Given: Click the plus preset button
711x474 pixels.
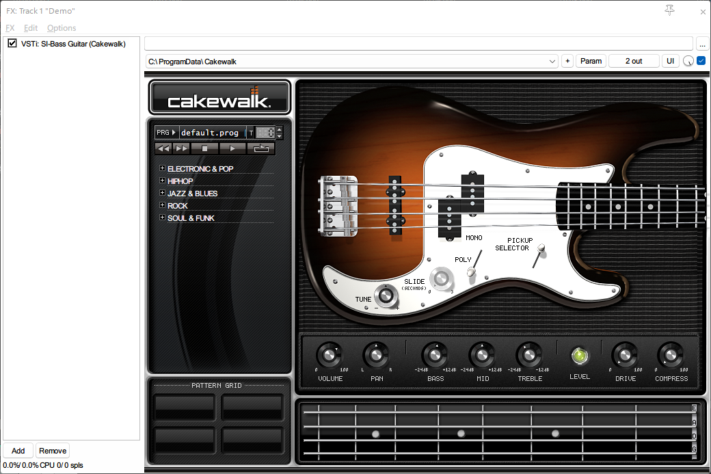Looking at the screenshot, I should [x=567, y=61].
